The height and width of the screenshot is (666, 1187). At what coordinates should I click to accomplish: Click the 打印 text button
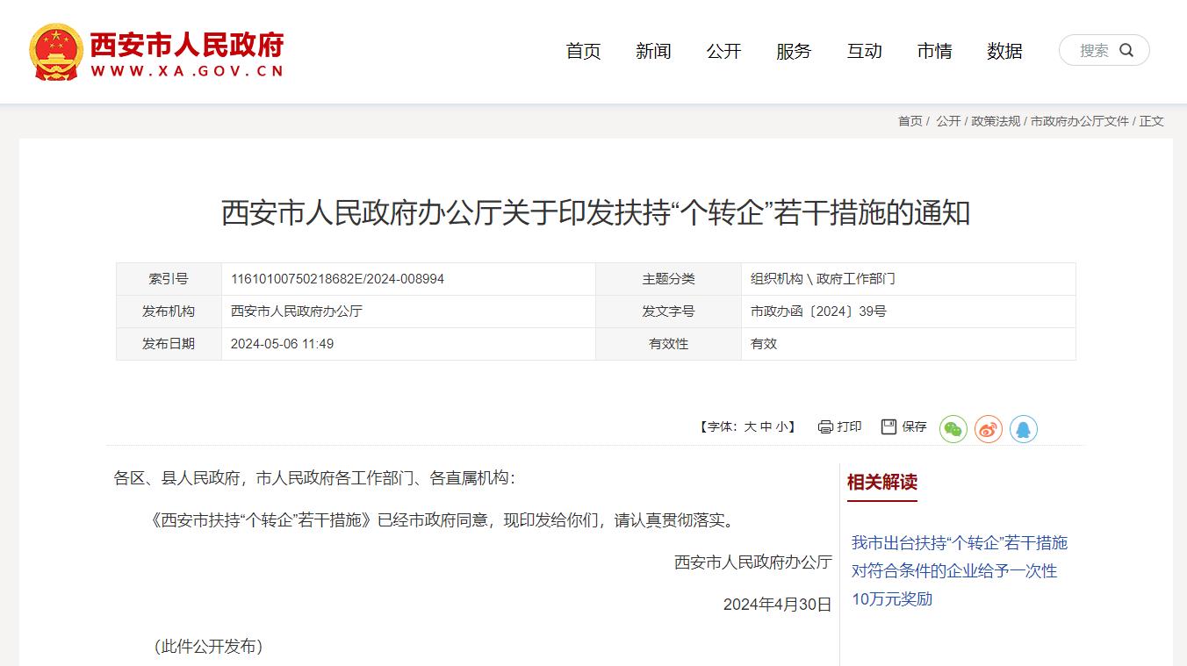(x=849, y=426)
